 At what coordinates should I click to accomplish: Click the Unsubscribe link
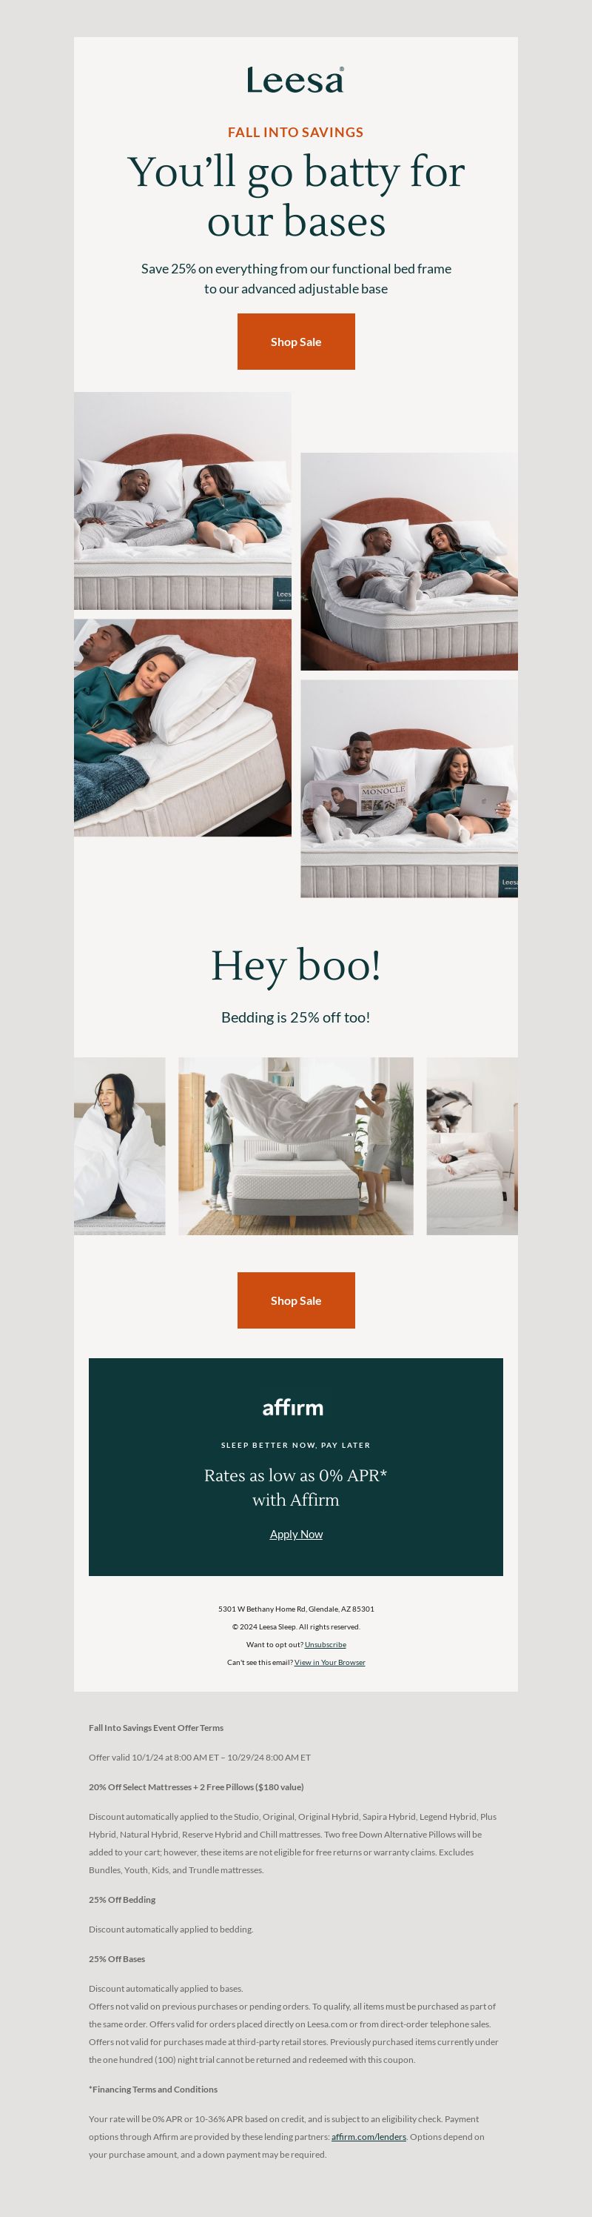[325, 1645]
